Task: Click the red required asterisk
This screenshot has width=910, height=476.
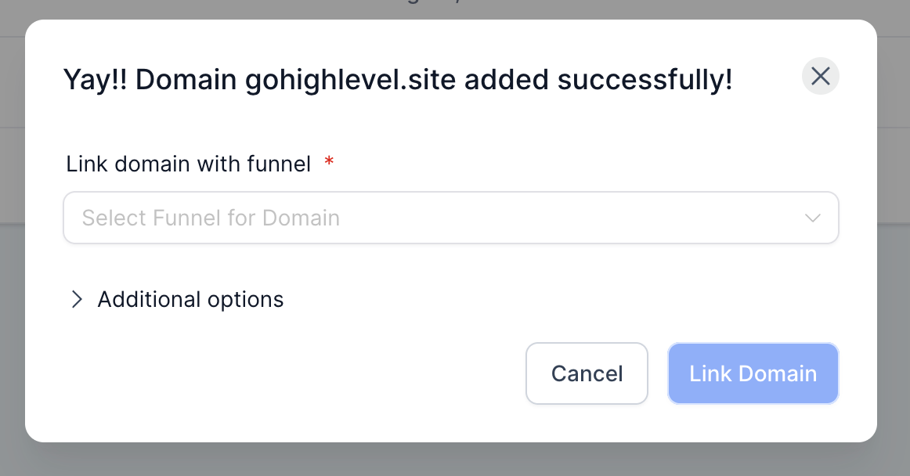Action: coord(329,160)
